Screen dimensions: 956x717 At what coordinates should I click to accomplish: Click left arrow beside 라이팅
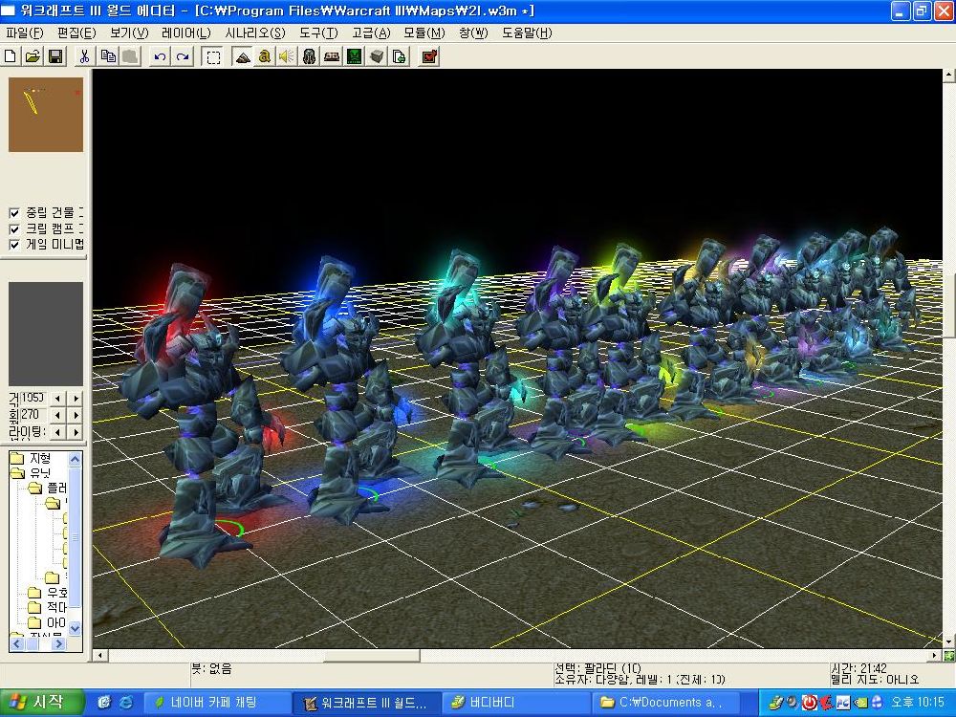58,432
